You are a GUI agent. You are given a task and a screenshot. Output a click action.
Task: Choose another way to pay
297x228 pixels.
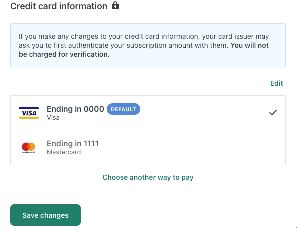click(x=148, y=177)
